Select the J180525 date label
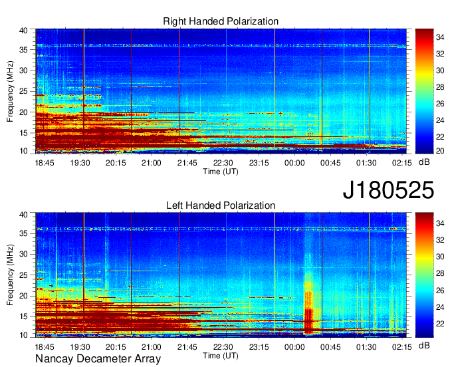Viewport: 452px width, 367px height. pos(388,190)
